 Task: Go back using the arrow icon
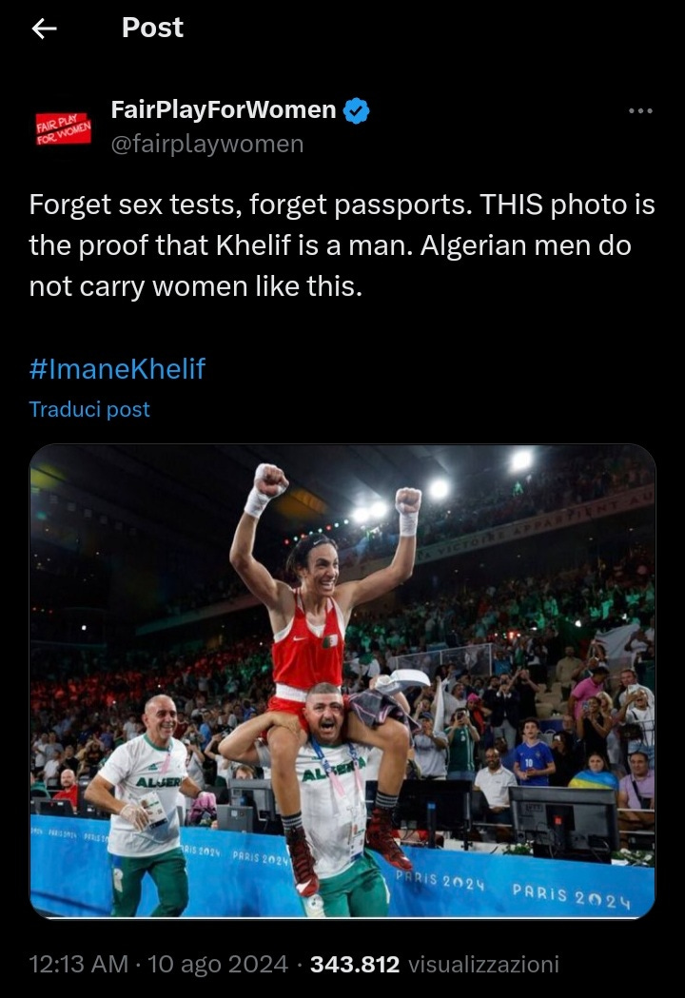point(44,28)
